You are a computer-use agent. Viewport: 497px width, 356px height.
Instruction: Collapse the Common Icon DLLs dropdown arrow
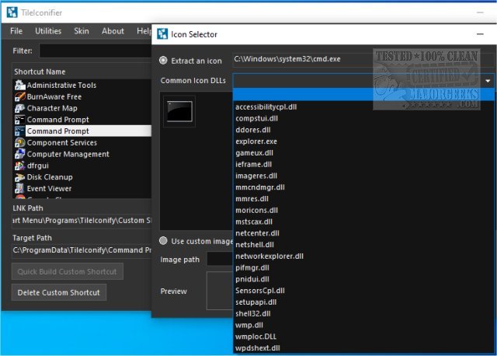488,81
